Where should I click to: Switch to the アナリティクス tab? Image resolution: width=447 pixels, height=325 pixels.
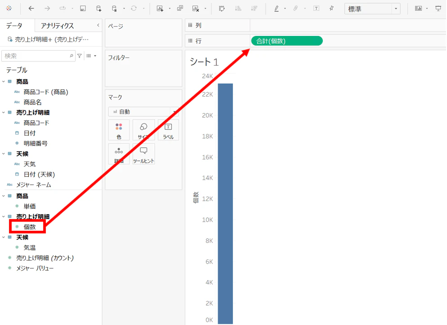tap(57, 26)
